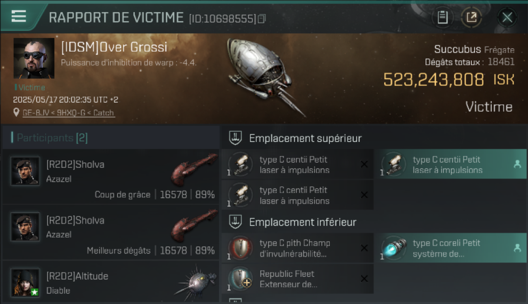Click the Emplacement inférieur slot icon
The width and height of the screenshot is (528, 304).
coord(236,222)
